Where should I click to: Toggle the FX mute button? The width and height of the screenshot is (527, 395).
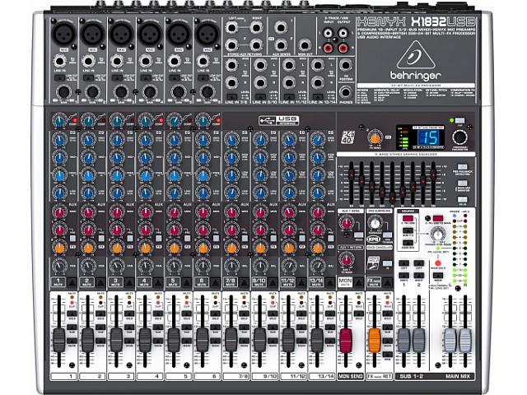tap(375, 280)
